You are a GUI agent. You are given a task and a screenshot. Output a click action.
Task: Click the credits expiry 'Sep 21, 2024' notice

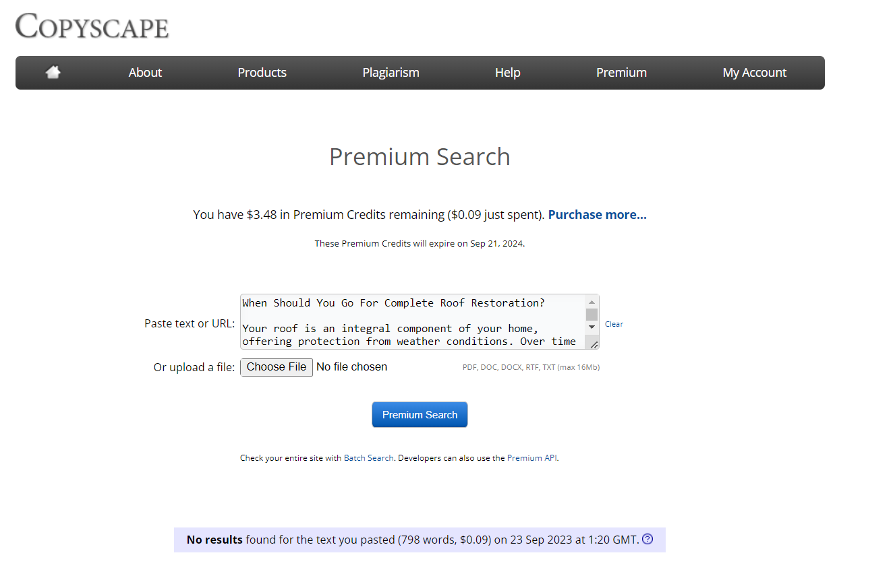[420, 244]
